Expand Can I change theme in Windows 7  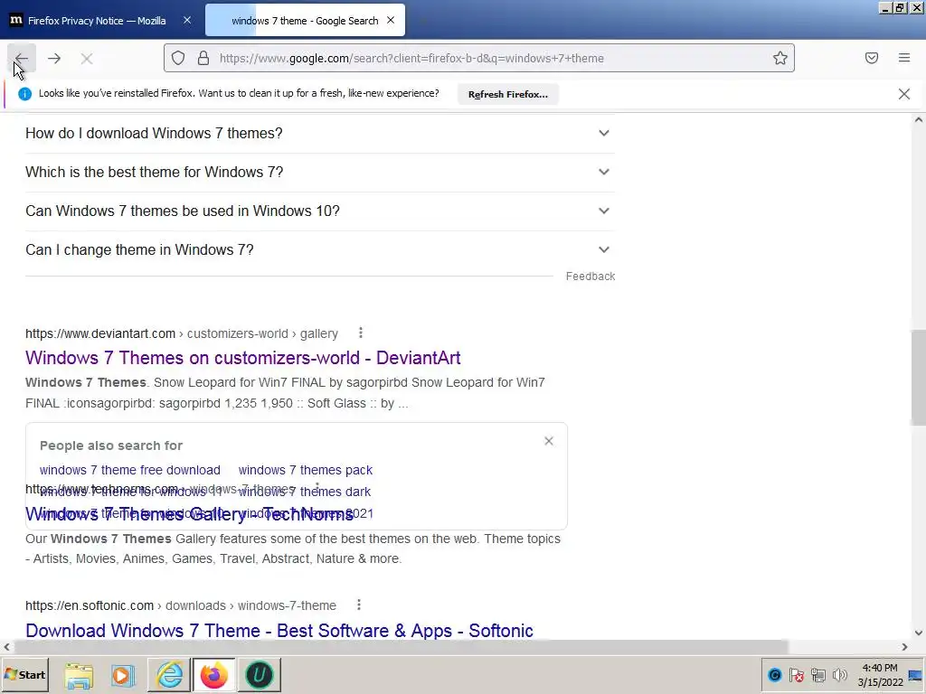tap(319, 250)
